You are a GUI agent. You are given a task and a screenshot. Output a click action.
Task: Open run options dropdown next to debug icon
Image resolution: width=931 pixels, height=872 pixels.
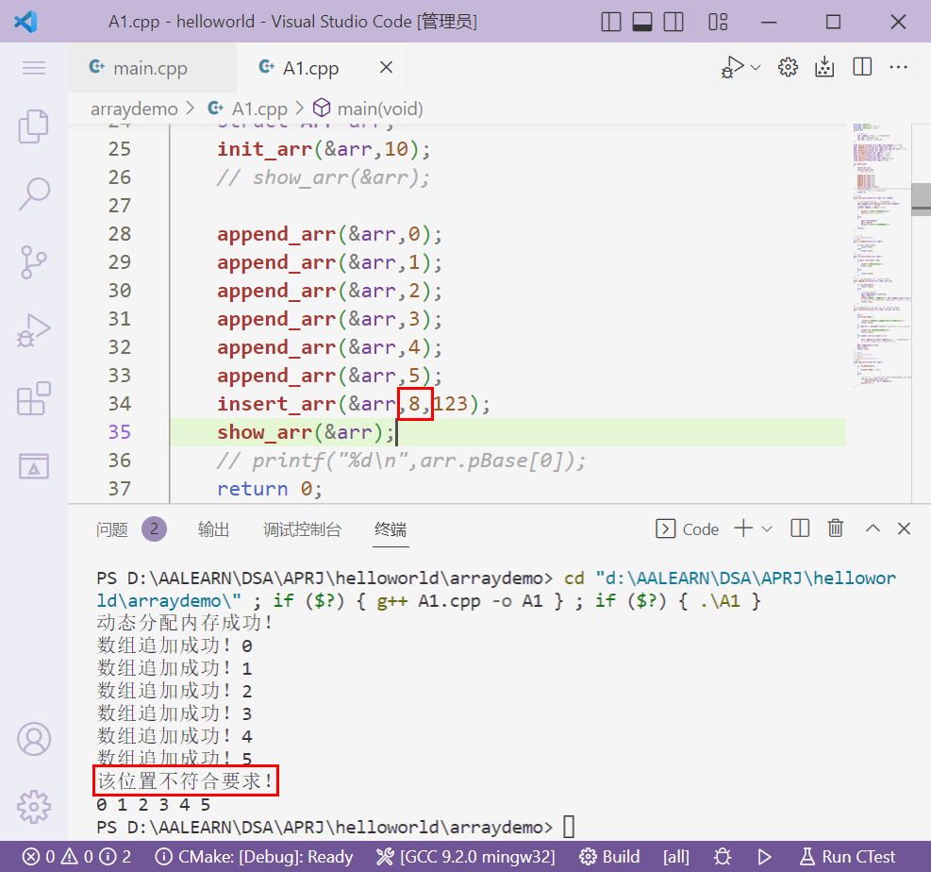756,67
